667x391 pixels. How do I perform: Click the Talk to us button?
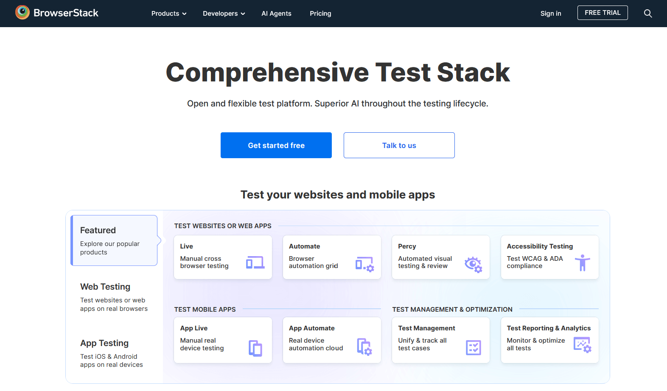[x=399, y=145]
